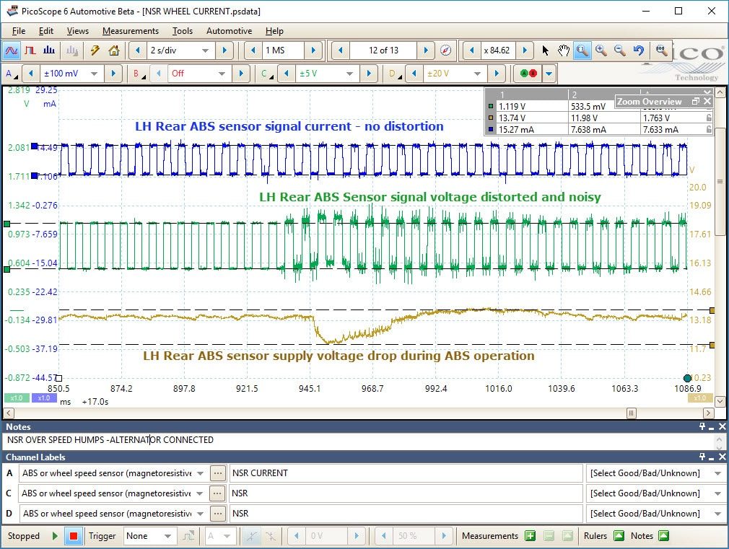Click the red Stop capture button

(74, 536)
